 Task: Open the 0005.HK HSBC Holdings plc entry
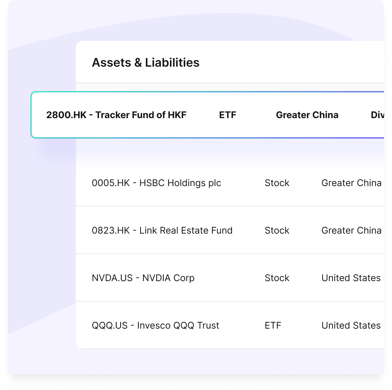[156, 183]
